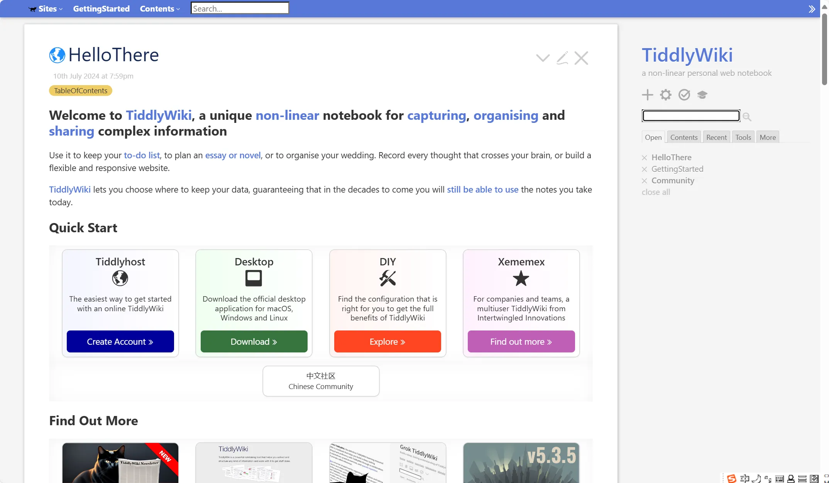Image resolution: width=829 pixels, height=483 pixels.
Task: Close HelloThere from the Open list X
Action: pos(645,158)
